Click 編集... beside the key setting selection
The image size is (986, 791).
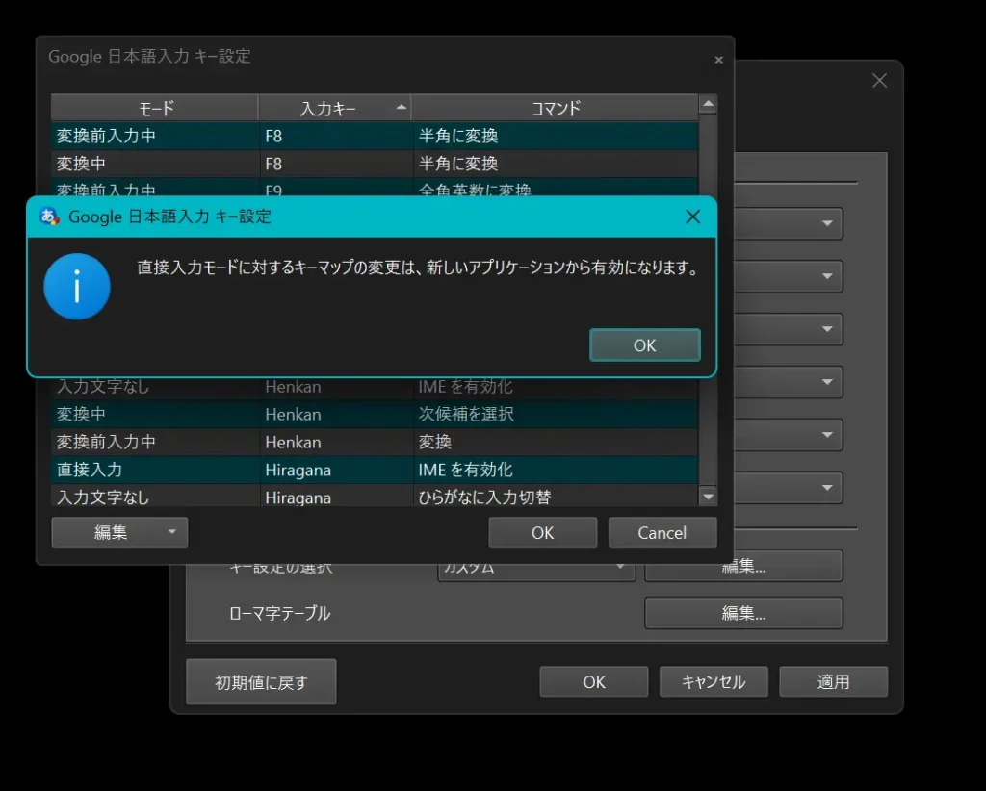[743, 567]
